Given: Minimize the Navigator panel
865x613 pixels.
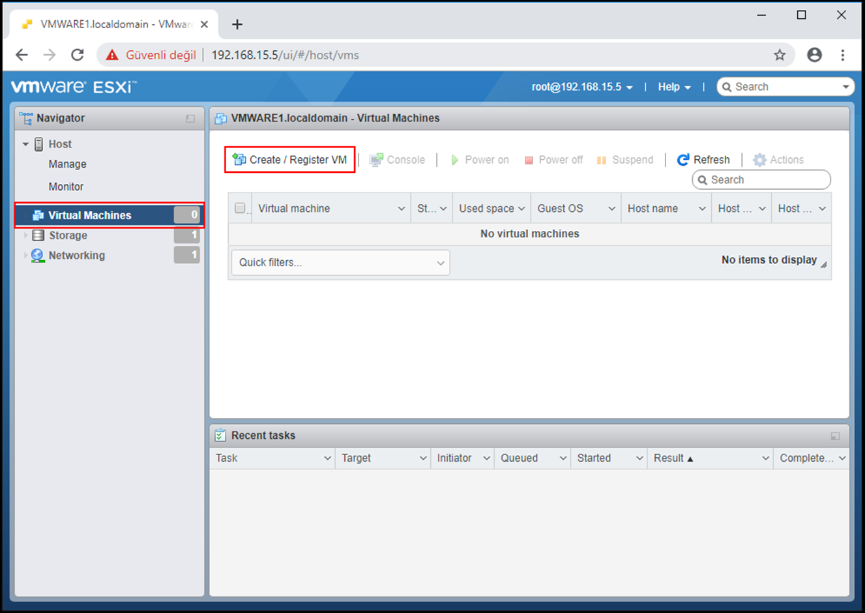Looking at the screenshot, I should click(x=190, y=119).
